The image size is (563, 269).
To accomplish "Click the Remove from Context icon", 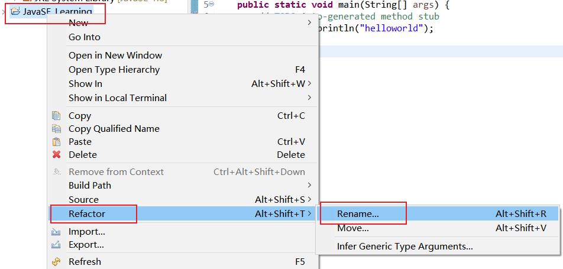I will (56, 171).
